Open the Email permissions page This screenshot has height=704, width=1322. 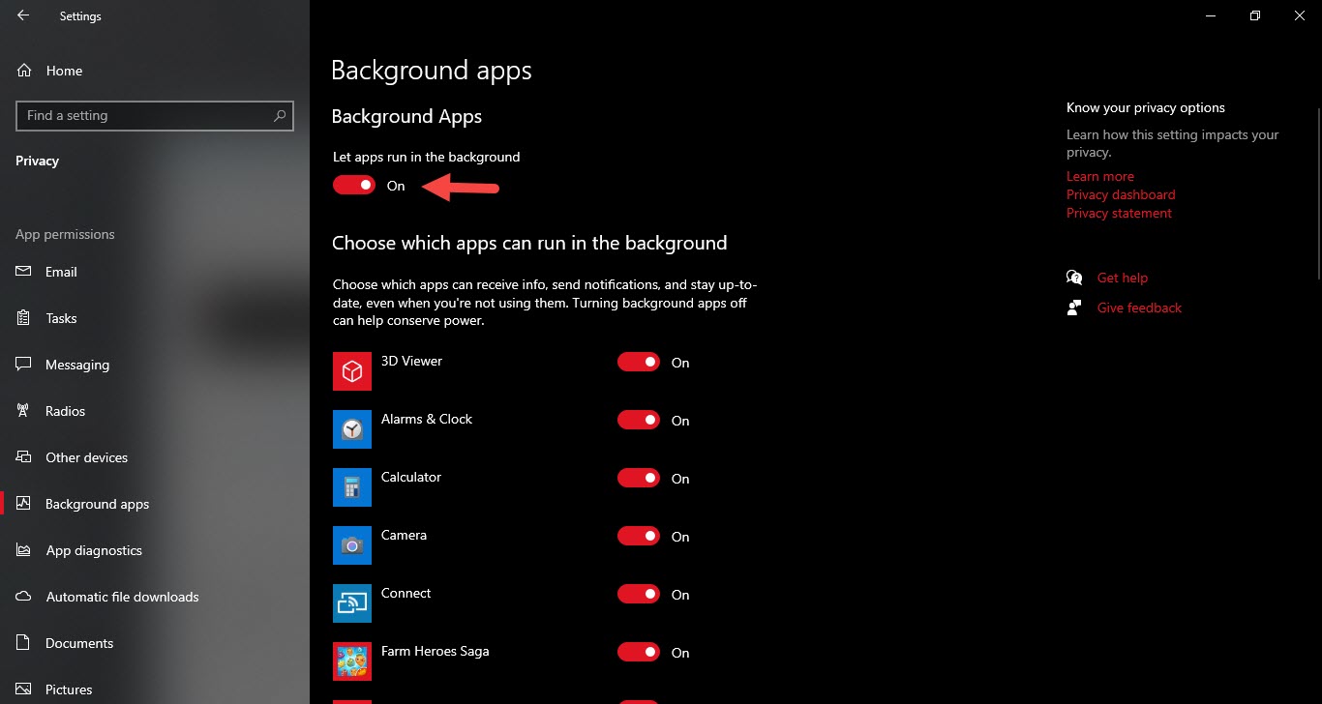click(x=61, y=272)
